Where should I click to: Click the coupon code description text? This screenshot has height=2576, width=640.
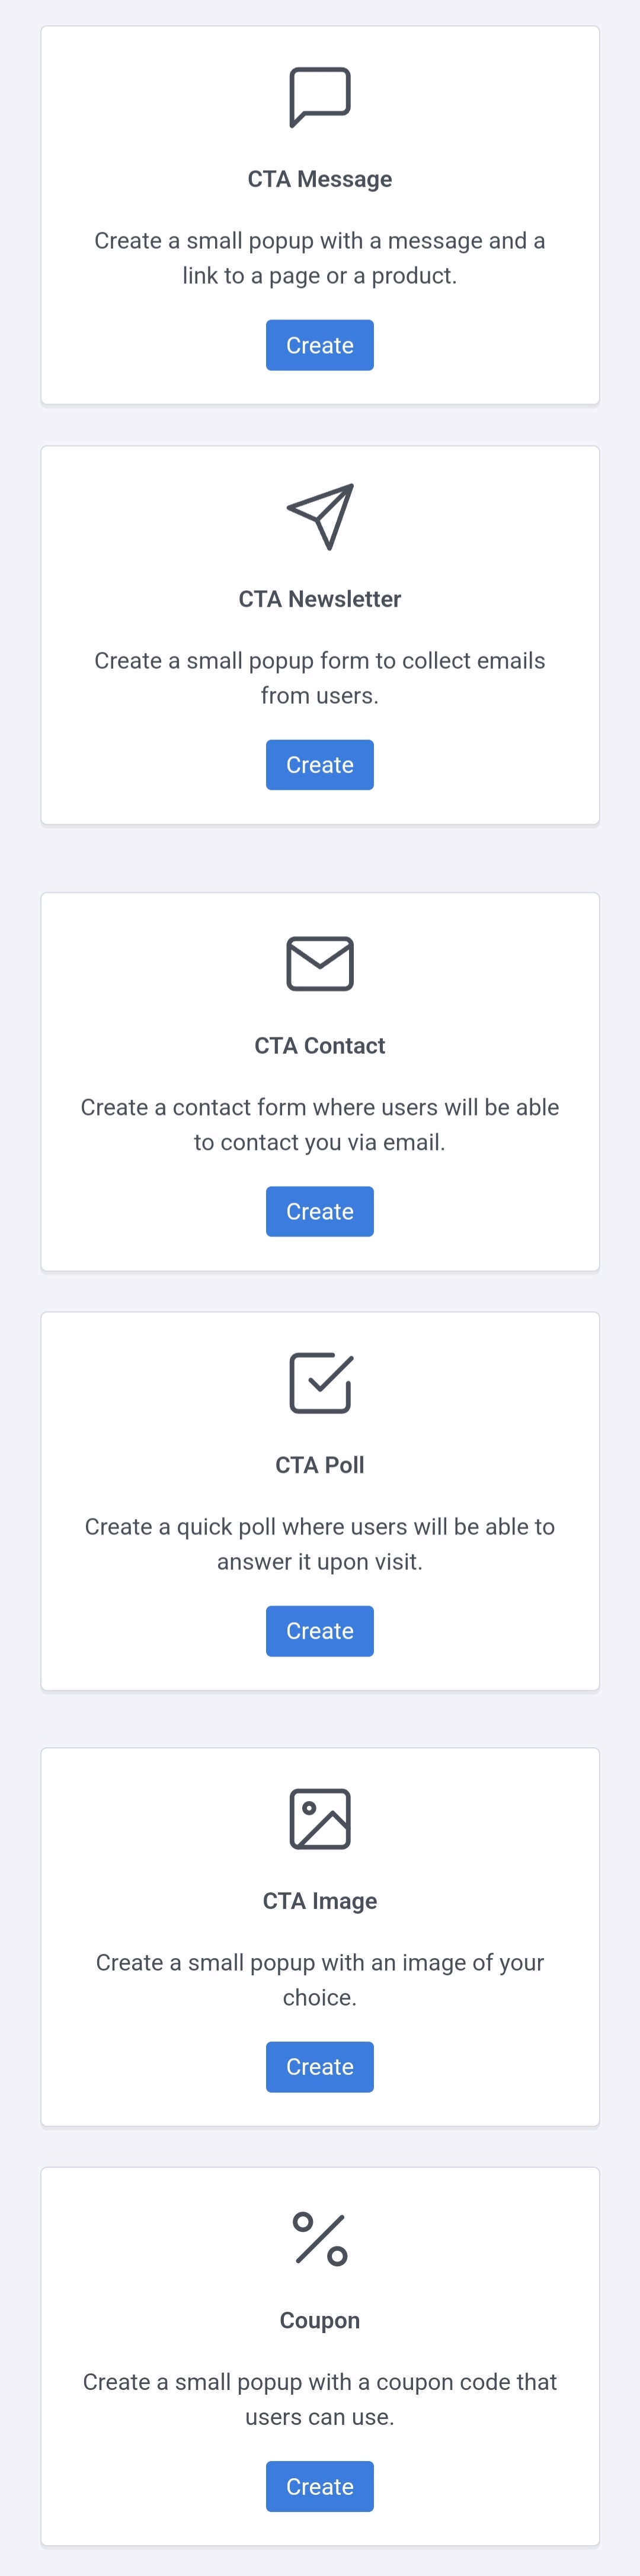(320, 2399)
